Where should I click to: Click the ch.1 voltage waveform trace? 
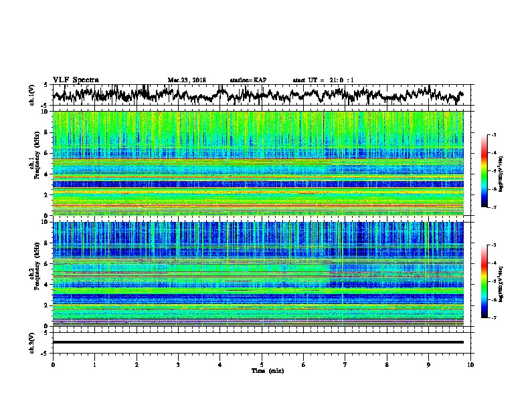click(x=258, y=95)
